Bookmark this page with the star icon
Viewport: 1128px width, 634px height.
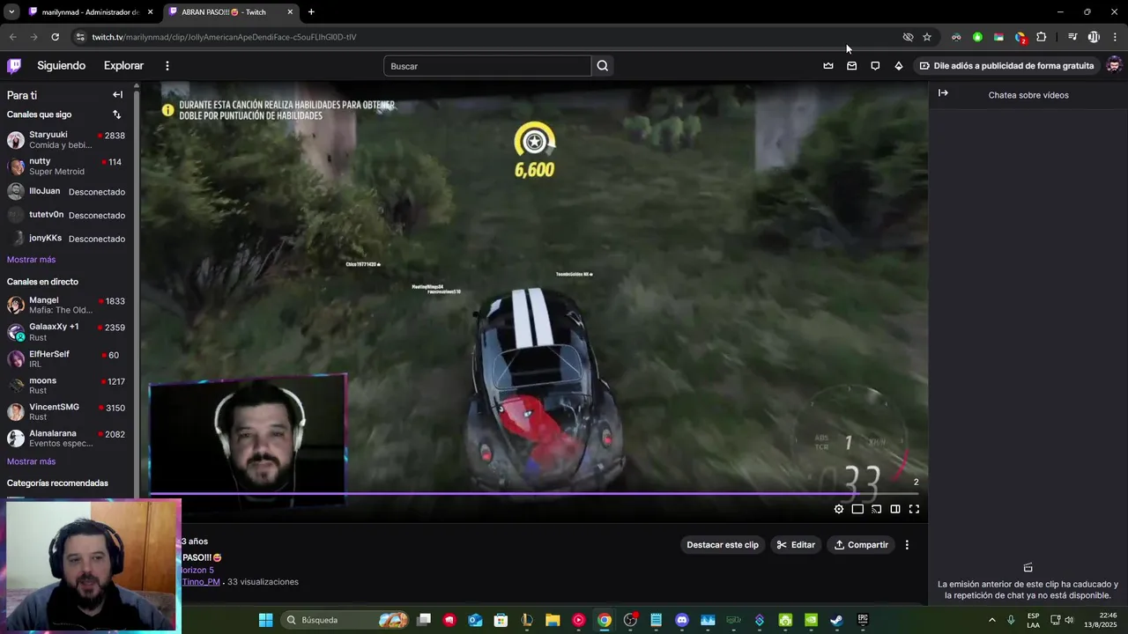(x=927, y=37)
